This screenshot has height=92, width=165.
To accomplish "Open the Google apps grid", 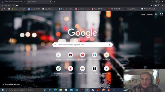I will pos(156,14).
